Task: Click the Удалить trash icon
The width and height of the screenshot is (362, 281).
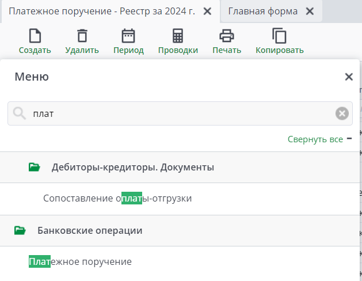Action: point(82,36)
